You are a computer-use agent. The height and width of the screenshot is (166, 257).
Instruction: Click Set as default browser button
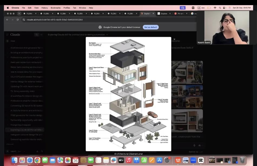[151, 27]
